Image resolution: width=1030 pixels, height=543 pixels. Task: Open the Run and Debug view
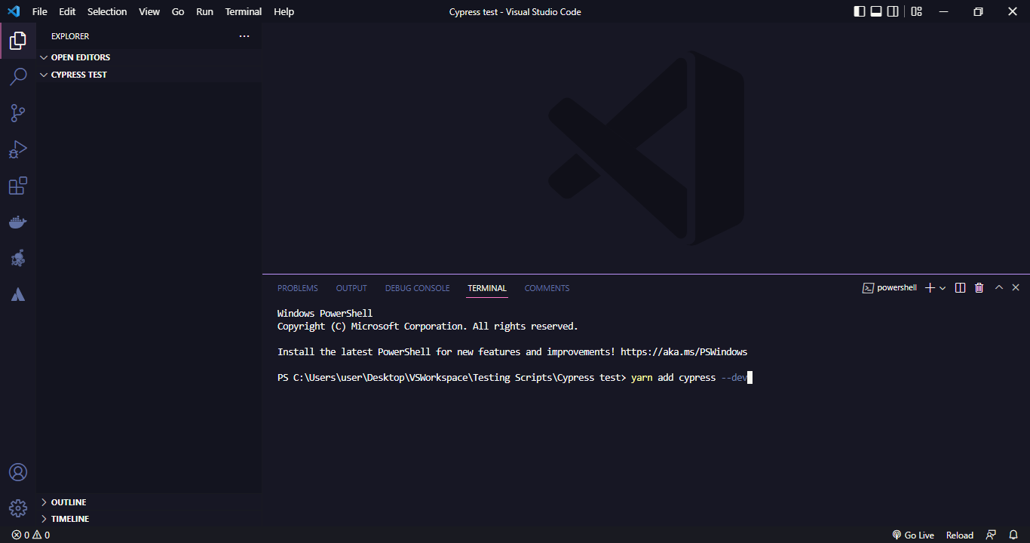coord(18,149)
